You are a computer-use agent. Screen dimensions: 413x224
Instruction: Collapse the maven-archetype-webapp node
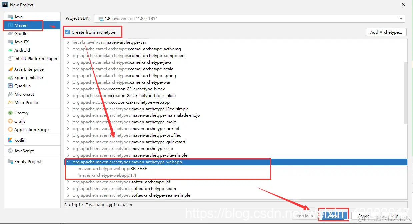point(68,162)
